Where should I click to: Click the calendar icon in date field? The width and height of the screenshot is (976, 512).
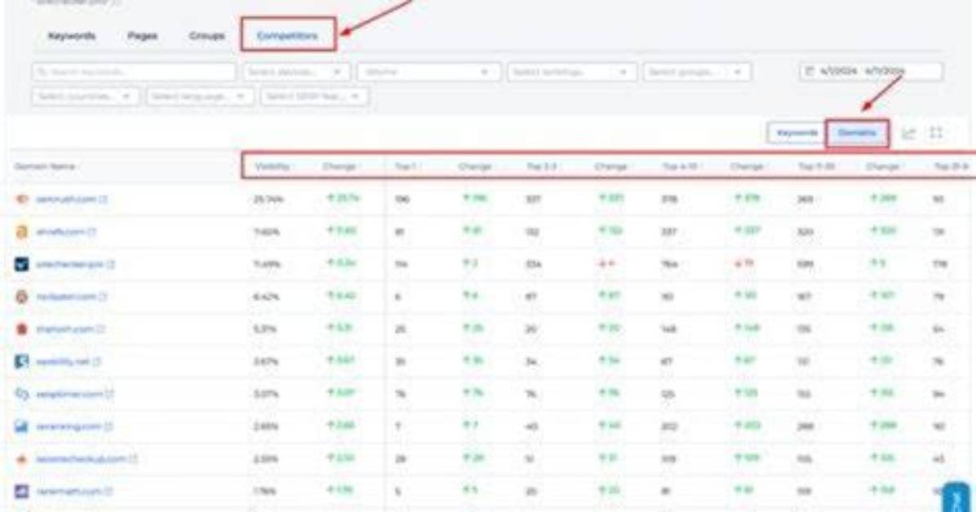click(810, 72)
